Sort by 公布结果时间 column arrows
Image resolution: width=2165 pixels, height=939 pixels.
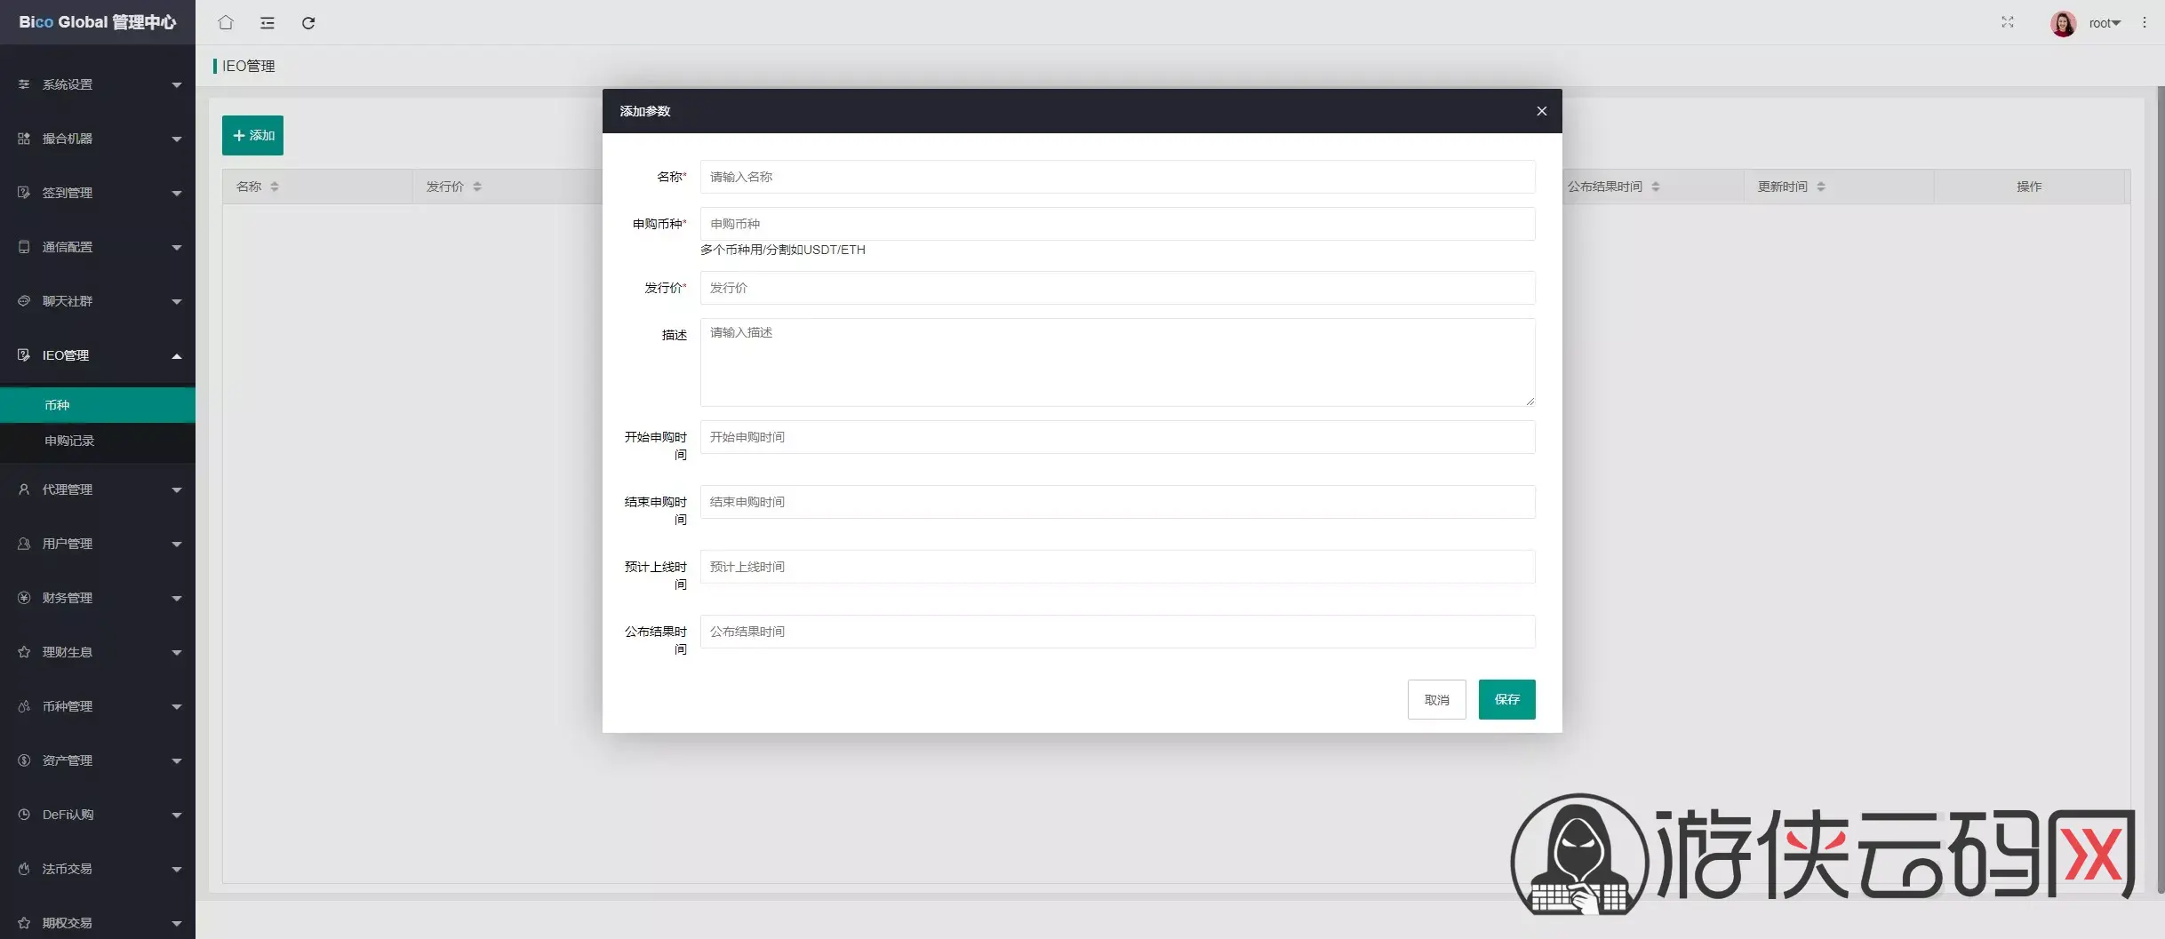[1656, 187]
